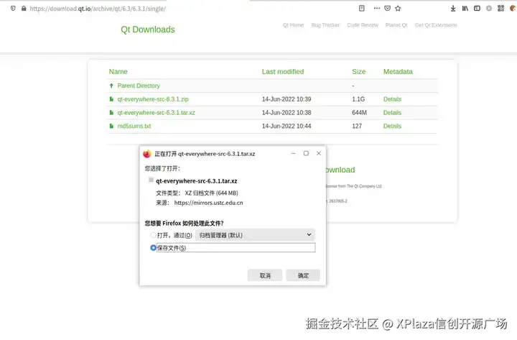View Details for the .zip file
This screenshot has width=517, height=340.
pyautogui.click(x=392, y=99)
